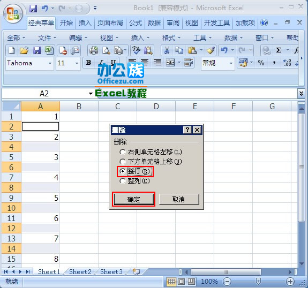Select 下方单元格上移 radio option
Screen dimensions: 308x288
(x=122, y=162)
